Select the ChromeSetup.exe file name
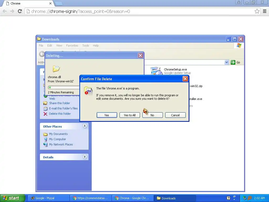This screenshot has height=202, width=269. click(175, 69)
